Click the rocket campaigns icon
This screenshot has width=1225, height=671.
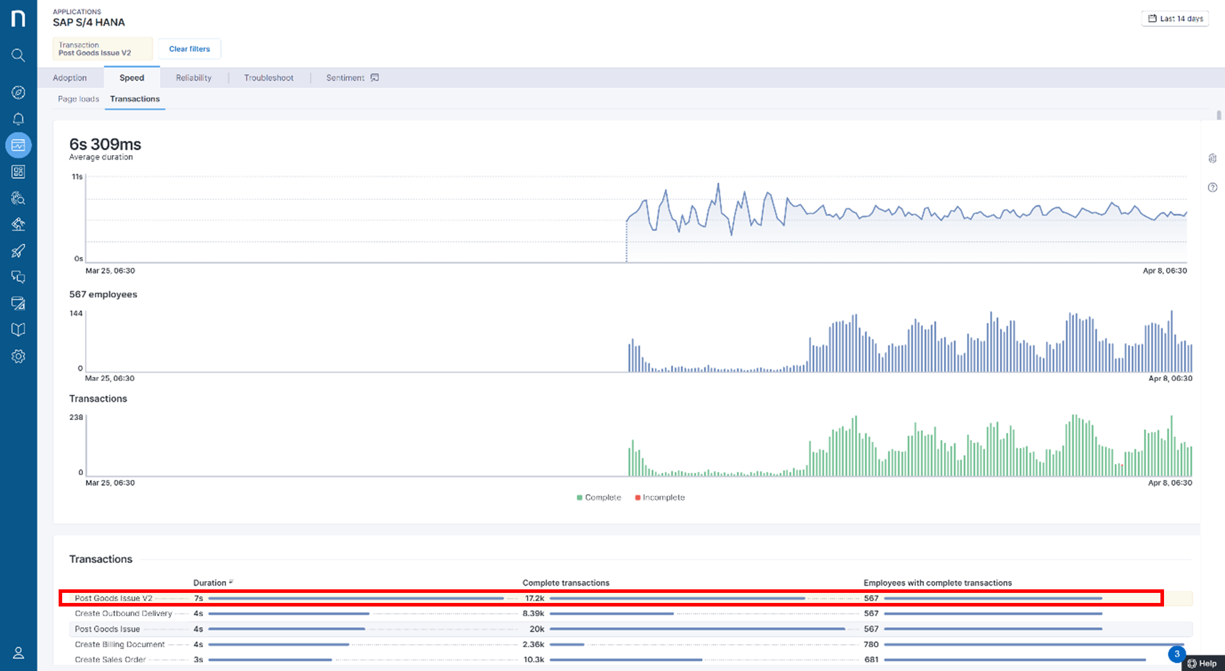tap(18, 251)
